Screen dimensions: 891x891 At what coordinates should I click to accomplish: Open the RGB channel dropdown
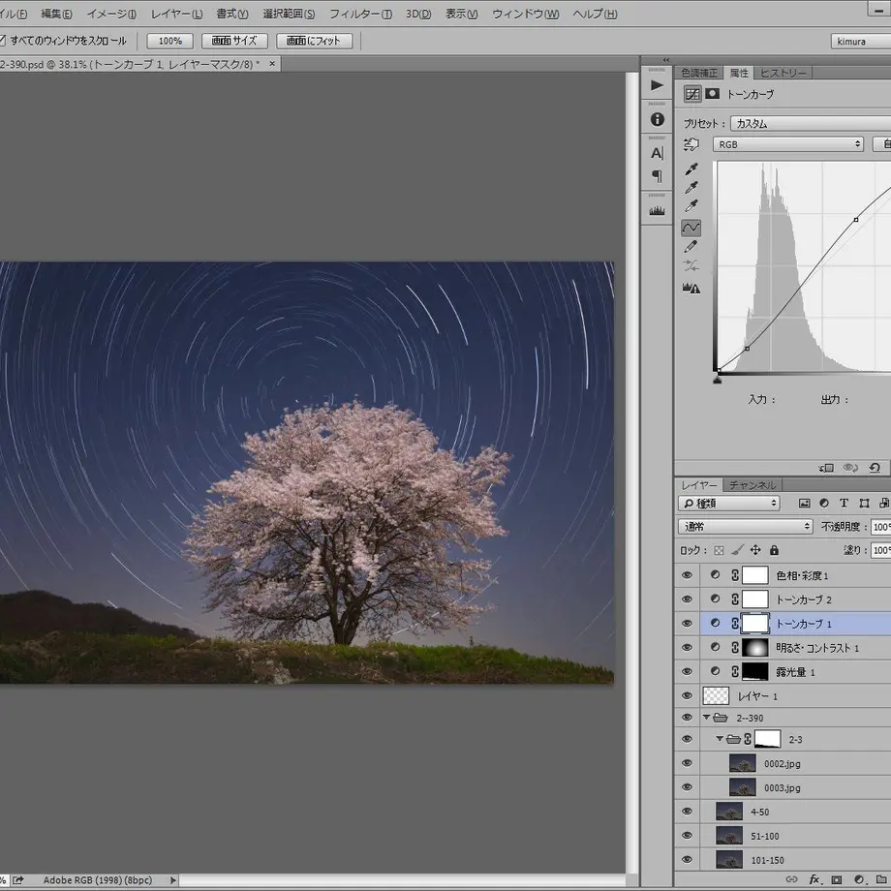click(x=788, y=144)
